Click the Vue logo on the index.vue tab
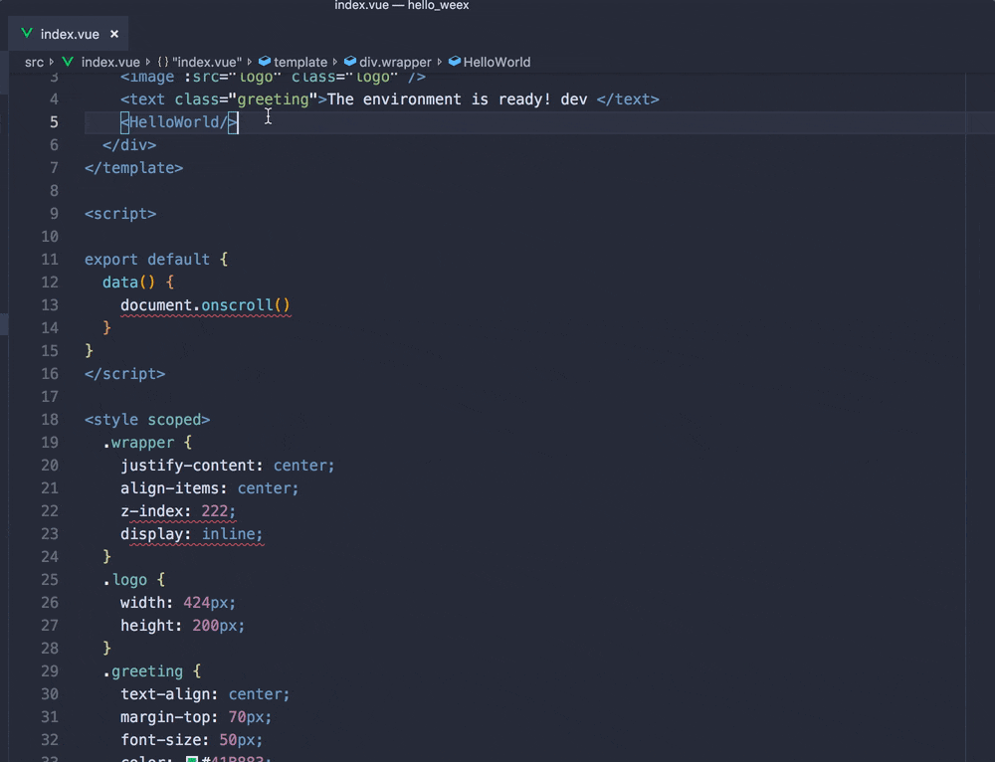 pos(27,34)
